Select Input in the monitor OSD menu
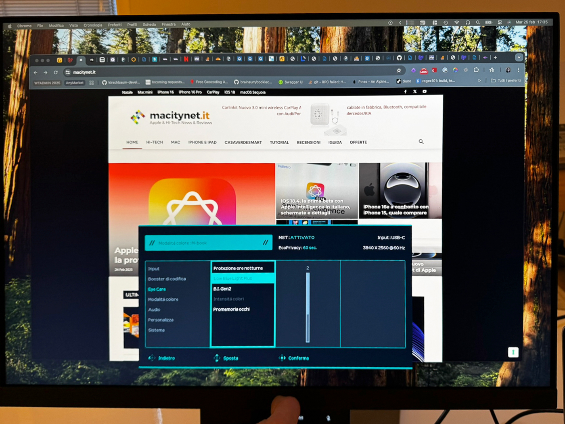 point(153,269)
